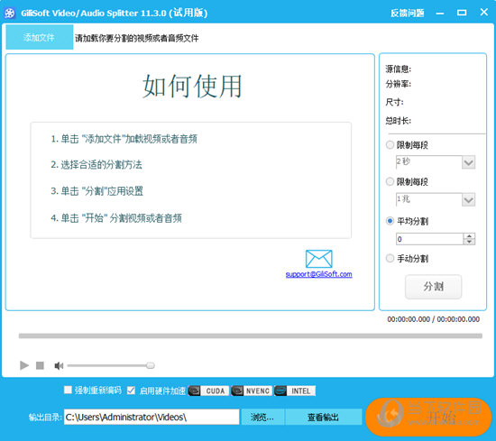Click instruction step 1 about 添加文件

pyautogui.click(x=124, y=139)
